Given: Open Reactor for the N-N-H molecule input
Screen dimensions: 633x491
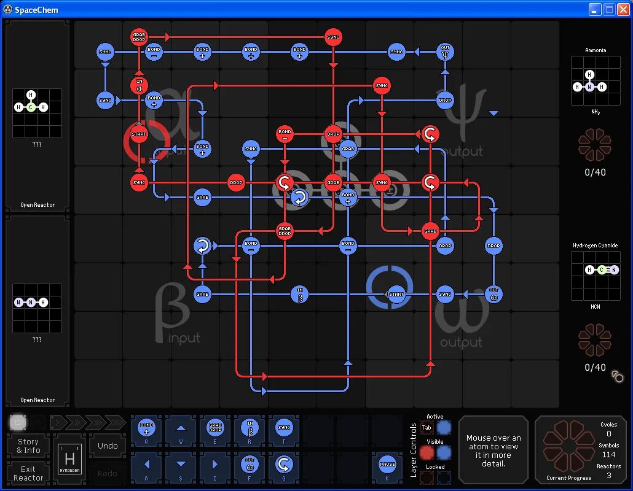Looking at the screenshot, I should pyautogui.click(x=37, y=400).
